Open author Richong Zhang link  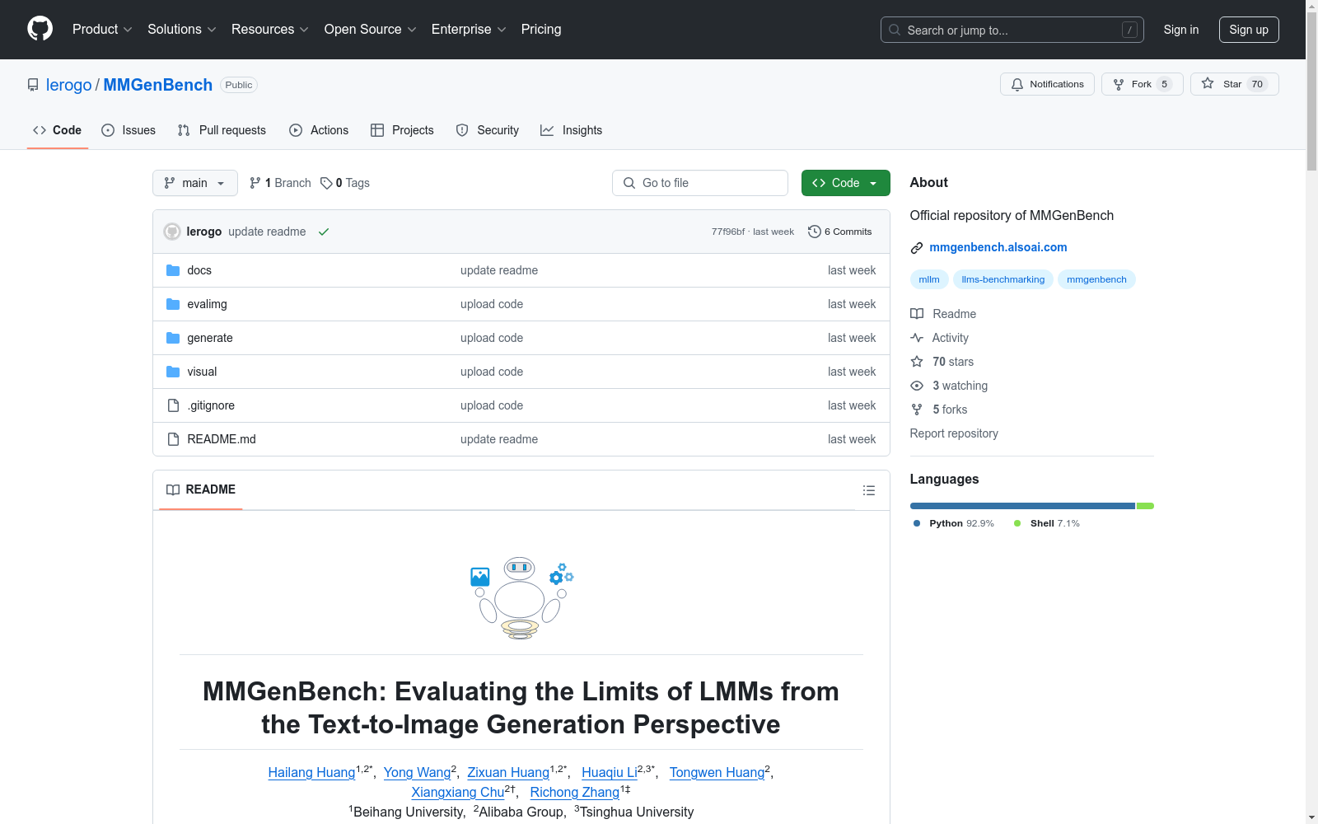575,792
